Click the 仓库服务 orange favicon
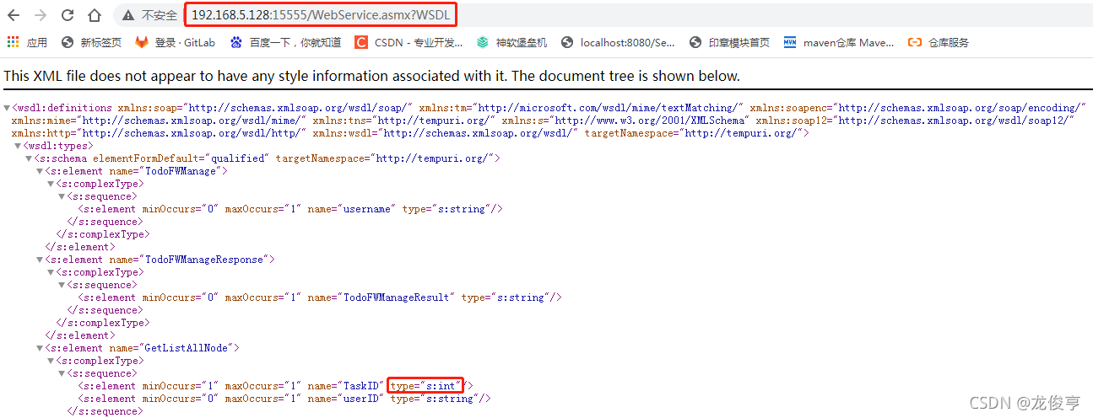 (915, 42)
